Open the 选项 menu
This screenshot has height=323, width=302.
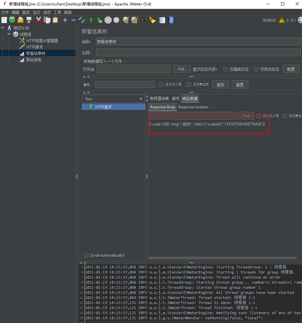click(x=47, y=13)
